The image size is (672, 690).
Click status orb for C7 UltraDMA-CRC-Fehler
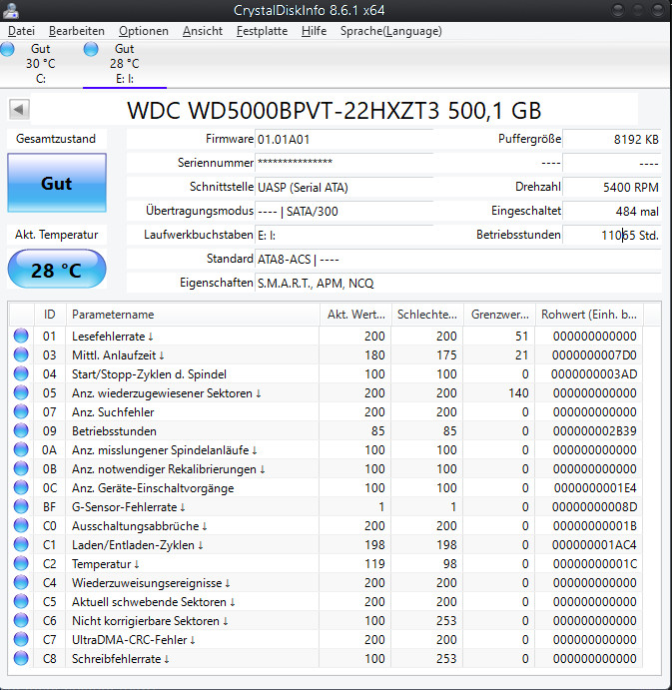pos(21,639)
